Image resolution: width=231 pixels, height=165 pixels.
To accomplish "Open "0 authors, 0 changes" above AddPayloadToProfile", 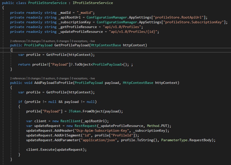I will pos(56,78).
